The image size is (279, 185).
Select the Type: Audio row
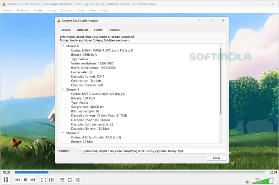(x=80, y=102)
